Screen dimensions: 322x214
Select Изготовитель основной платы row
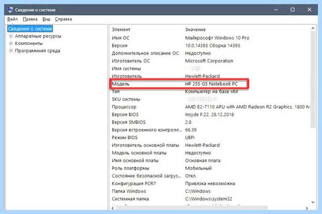point(210,145)
